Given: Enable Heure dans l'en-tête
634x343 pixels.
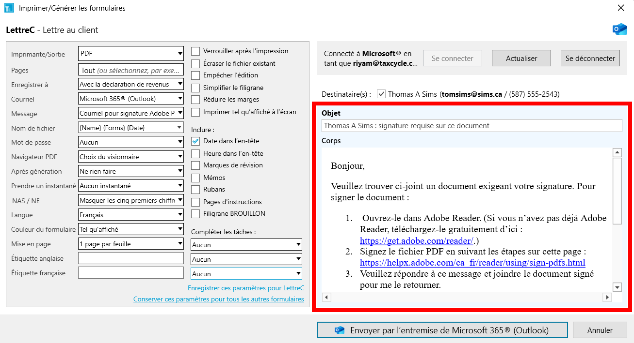Looking at the screenshot, I should click(195, 154).
